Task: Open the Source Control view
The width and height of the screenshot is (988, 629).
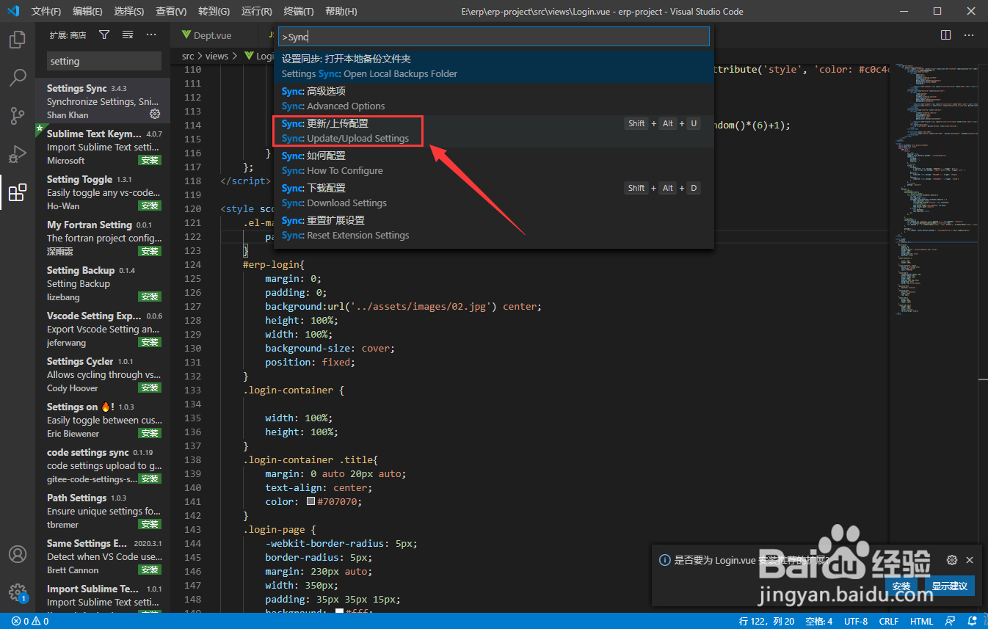Action: click(18, 115)
